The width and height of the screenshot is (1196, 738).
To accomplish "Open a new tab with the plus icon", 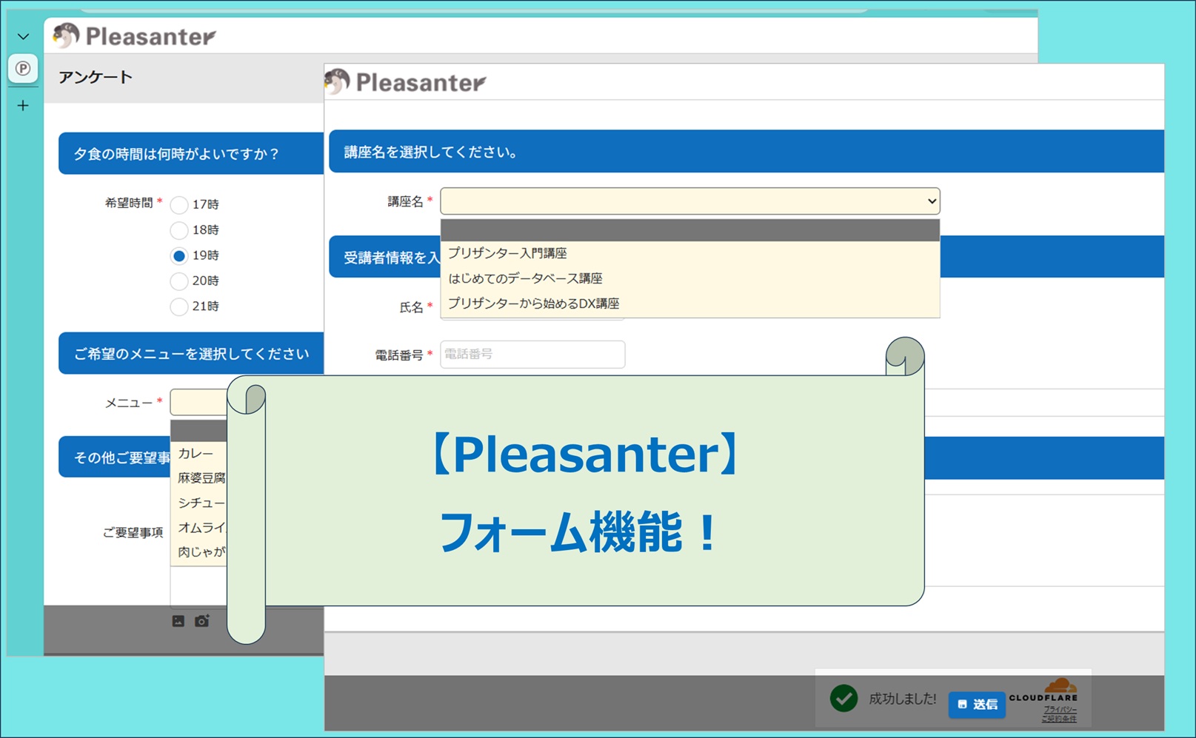I will click(x=23, y=106).
